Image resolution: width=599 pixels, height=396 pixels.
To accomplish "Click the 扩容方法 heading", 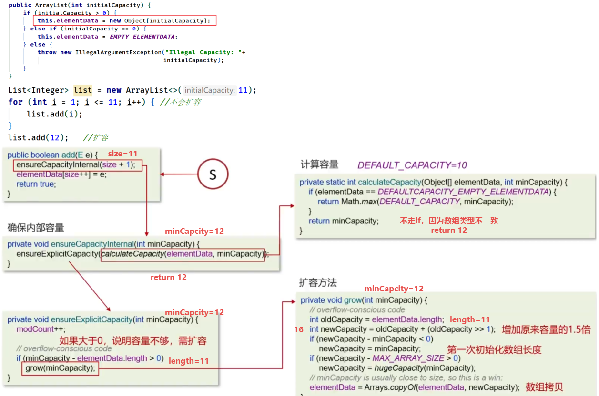I will tap(318, 282).
